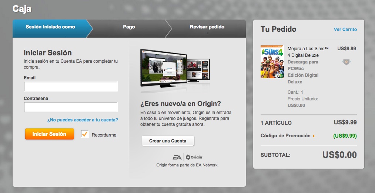Click the 1 ARTÍCULO label

tap(276, 123)
